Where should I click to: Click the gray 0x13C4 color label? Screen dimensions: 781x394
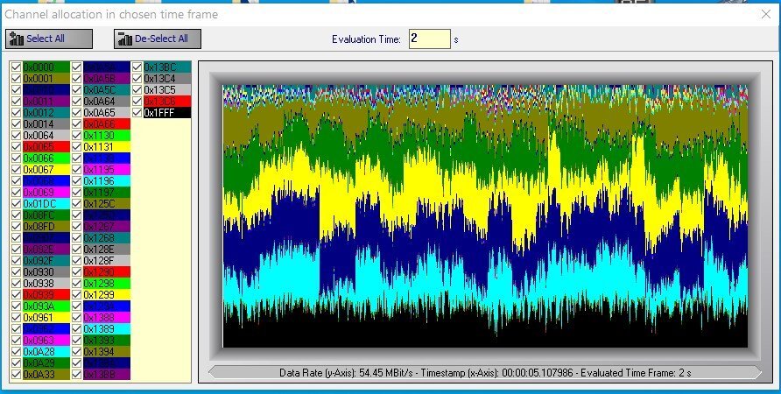pos(166,78)
